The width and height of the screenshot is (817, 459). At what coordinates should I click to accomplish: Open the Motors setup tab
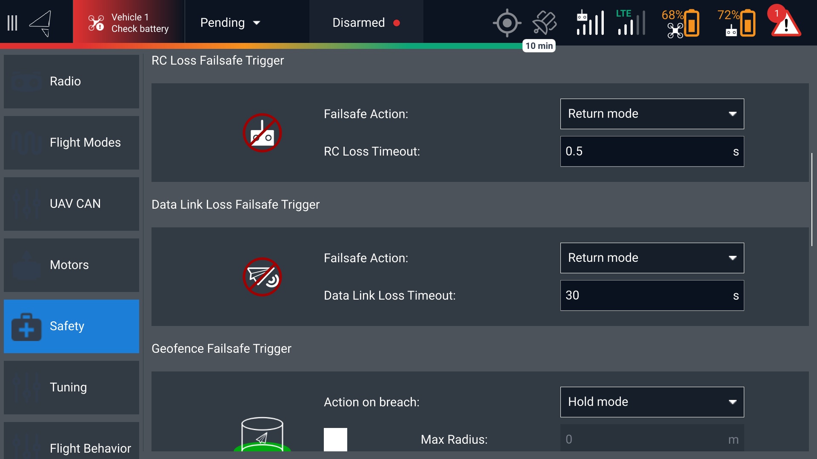[71, 265]
